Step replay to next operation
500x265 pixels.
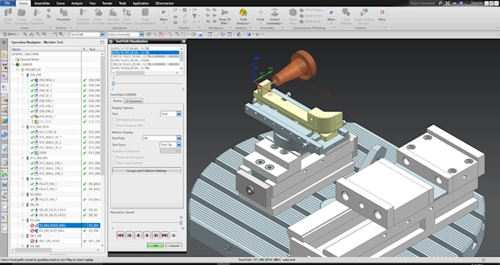coord(156,236)
